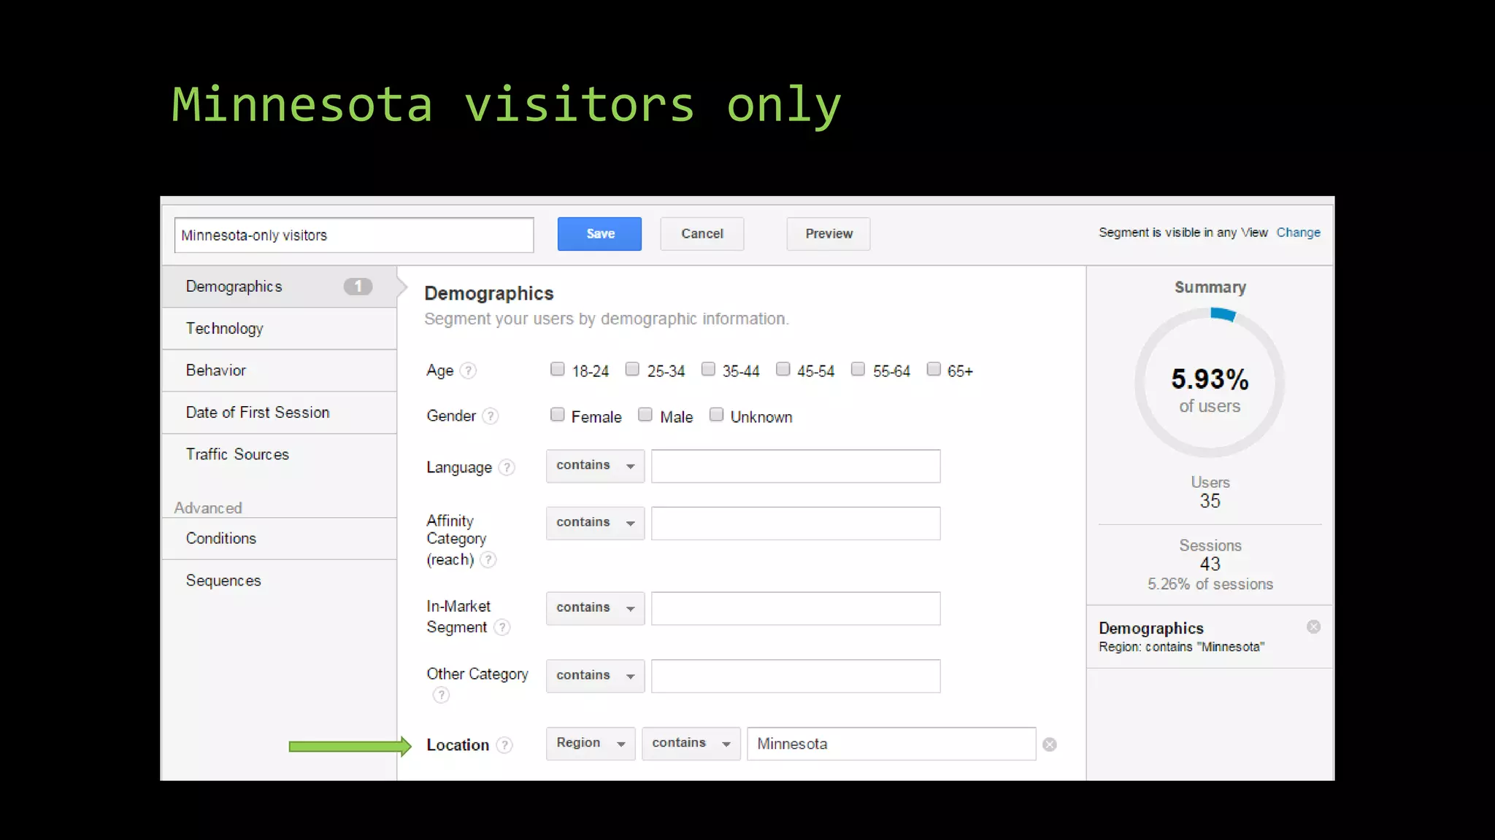Screen dimensions: 1495x840
Task: Click the Other Category value field
Action: point(796,676)
